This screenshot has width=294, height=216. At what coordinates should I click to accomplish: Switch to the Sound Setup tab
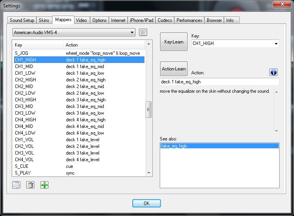click(22, 20)
